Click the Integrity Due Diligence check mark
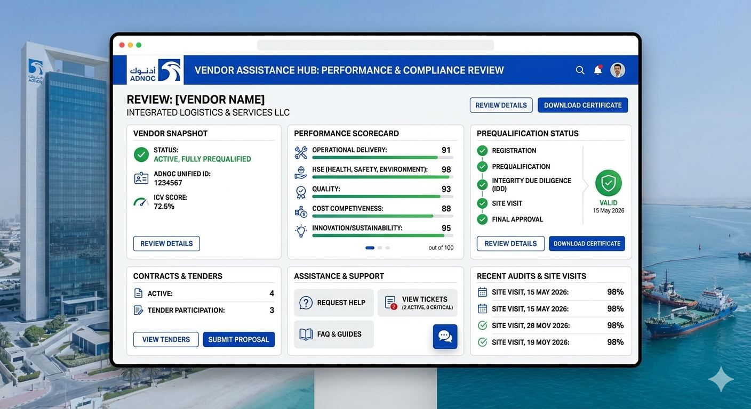This screenshot has height=409, width=751. (482, 185)
